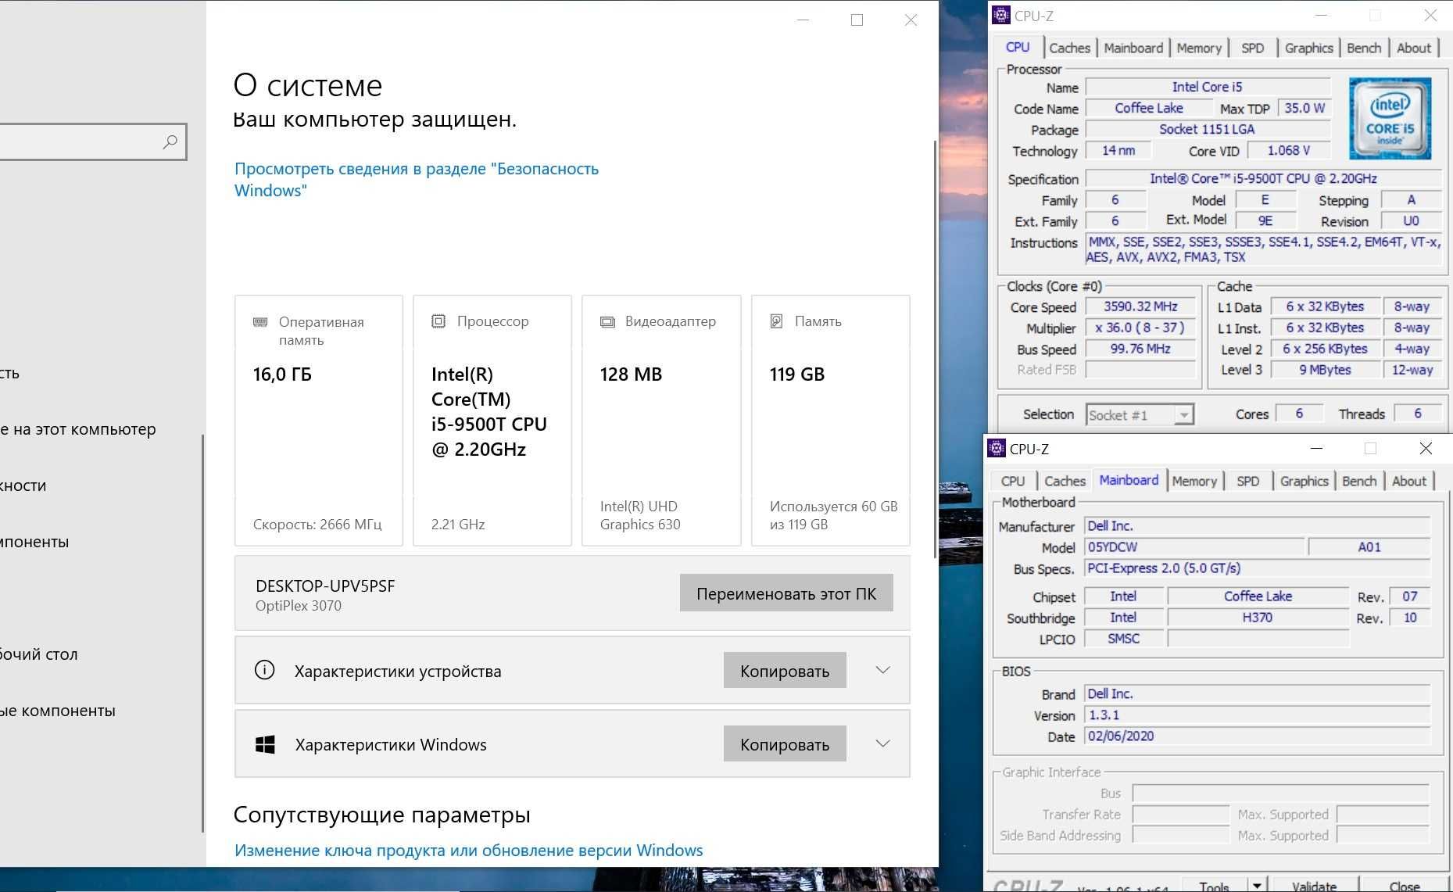
Task: Open Mainboard tab in upper CPU-Z window
Action: point(1133,48)
